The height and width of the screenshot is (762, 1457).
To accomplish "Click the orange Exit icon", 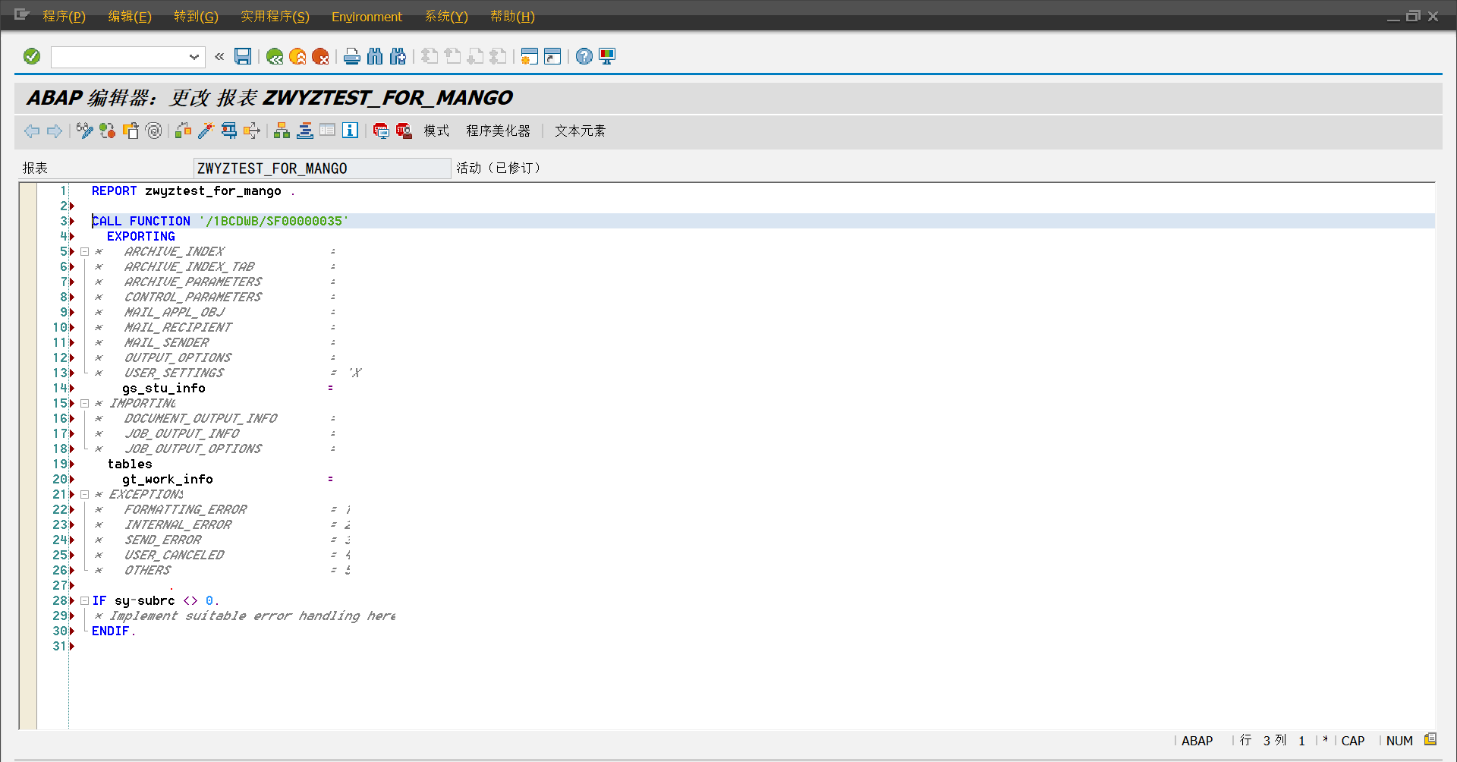I will (x=297, y=56).
